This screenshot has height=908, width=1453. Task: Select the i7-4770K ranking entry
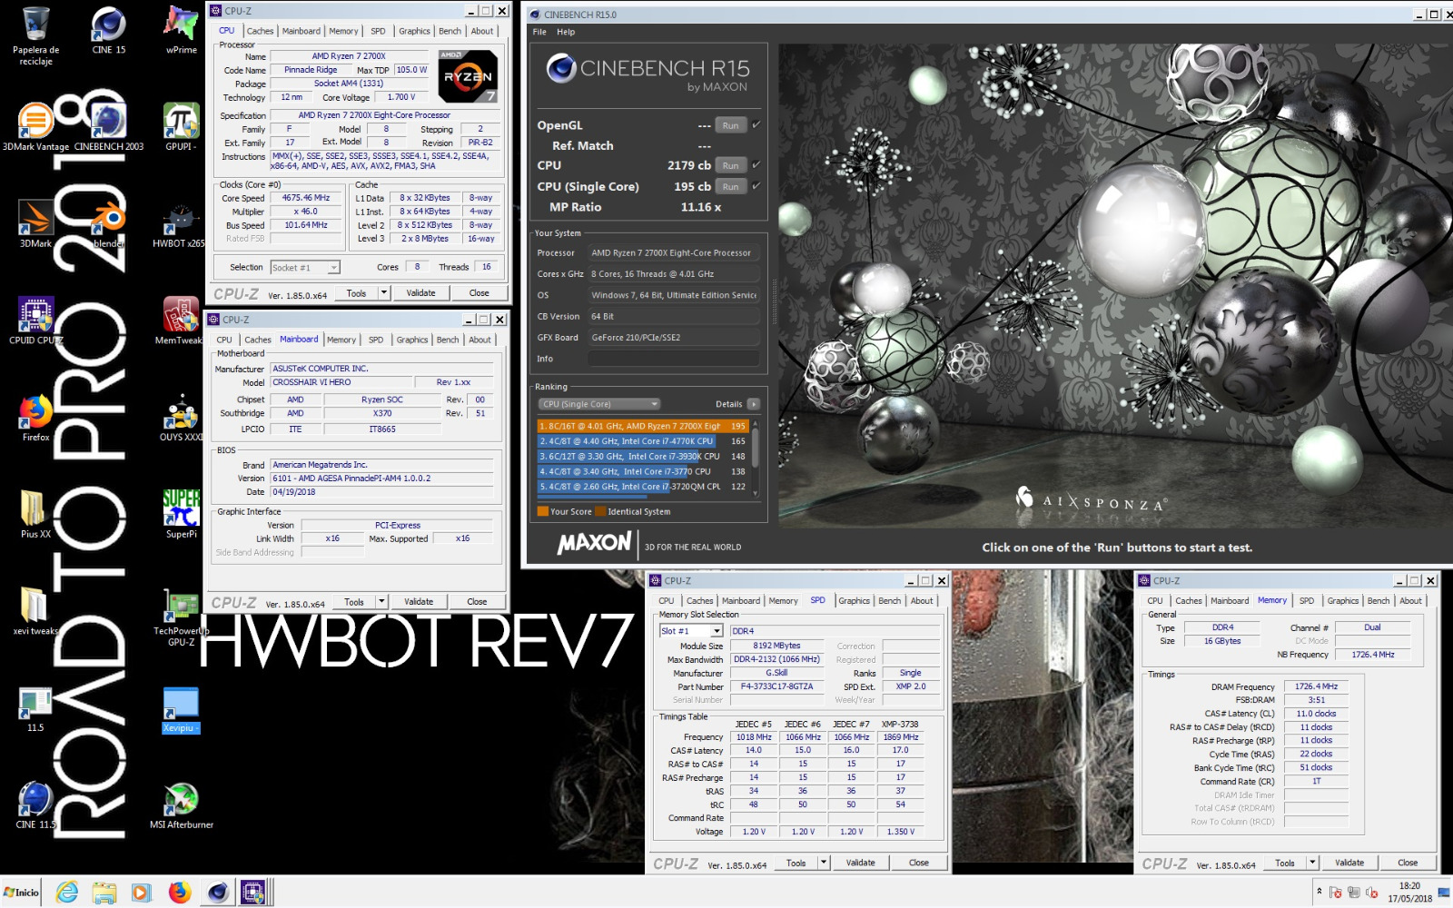(642, 441)
